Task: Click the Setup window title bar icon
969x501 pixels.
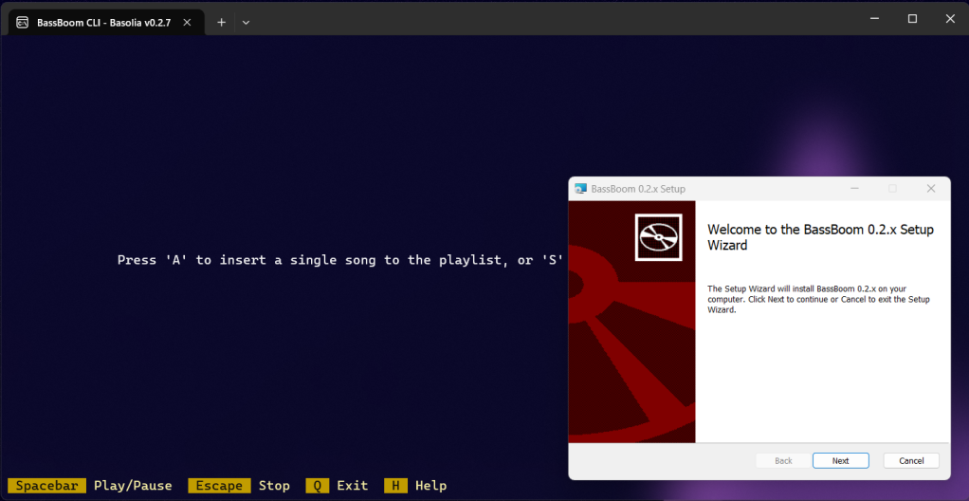Action: [x=580, y=189]
